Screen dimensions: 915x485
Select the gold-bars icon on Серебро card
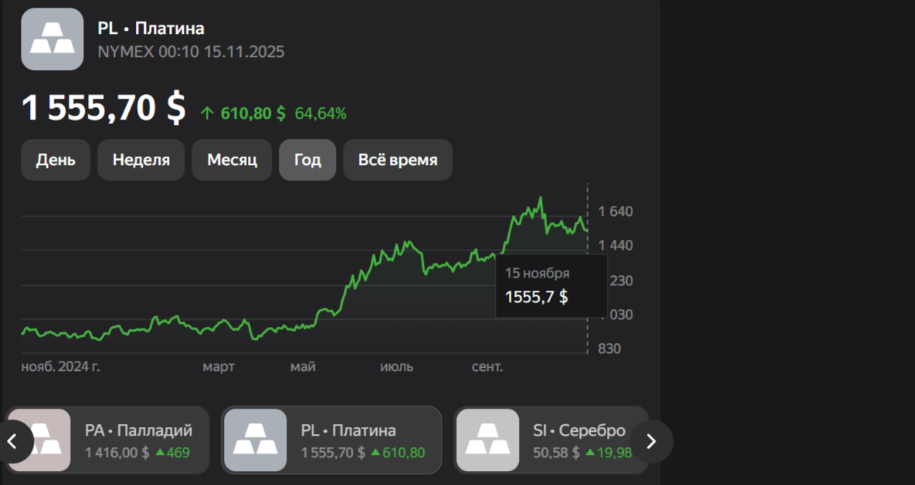(490, 440)
